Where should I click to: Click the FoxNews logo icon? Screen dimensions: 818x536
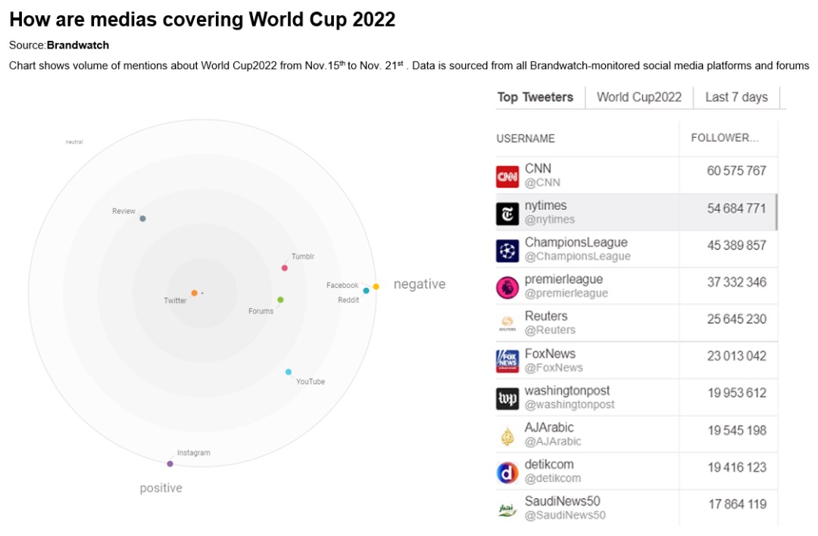click(507, 361)
